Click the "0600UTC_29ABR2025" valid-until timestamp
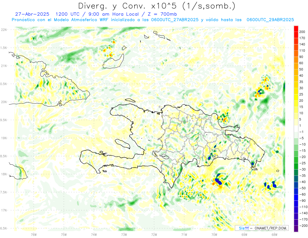 pos(270,20)
